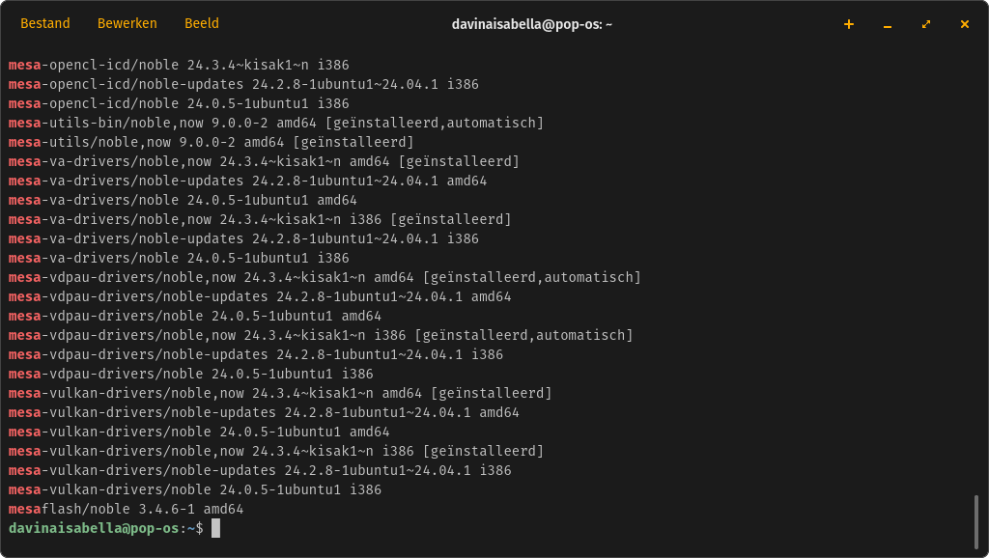Open the Beeld menu
The height and width of the screenshot is (558, 989).
[201, 23]
